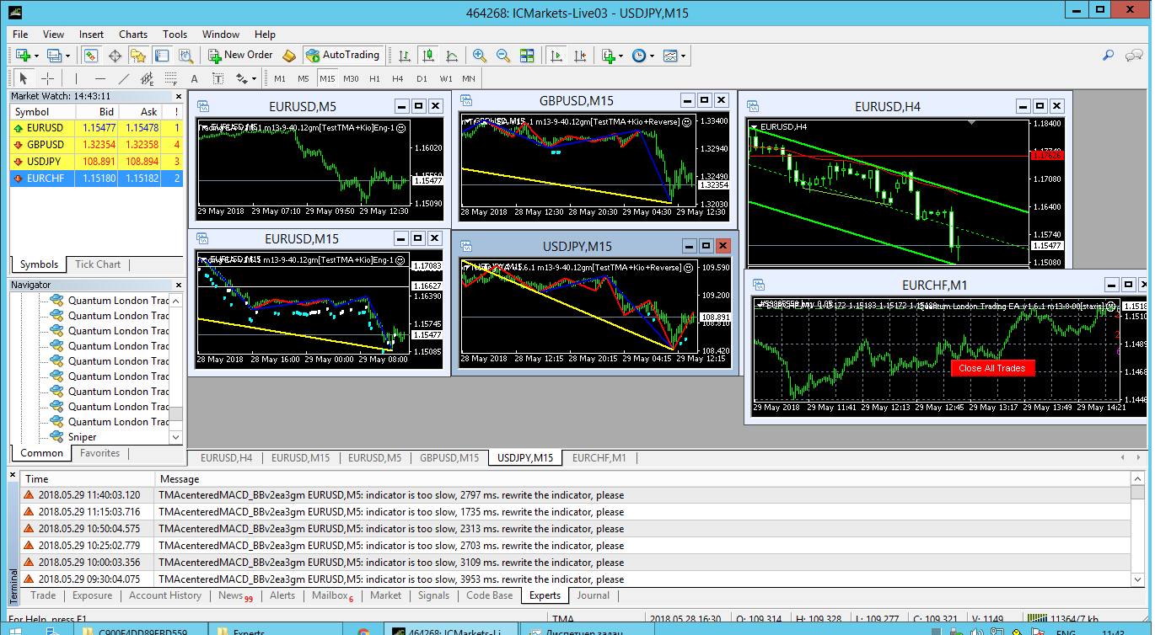Select the EURCHF row in Market Watch
Viewport: 1155px width, 635px height.
(x=96, y=179)
